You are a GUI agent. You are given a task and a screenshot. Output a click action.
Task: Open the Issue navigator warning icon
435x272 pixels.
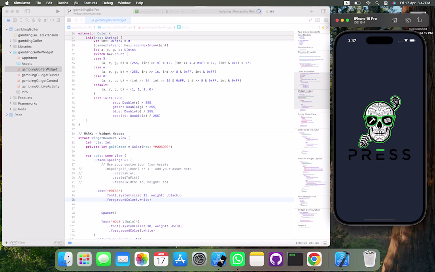pos(33,20)
